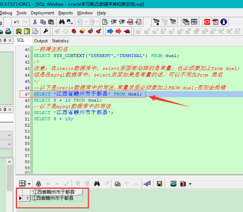
Task: Click the Log on keys icon
Action: 19,31
